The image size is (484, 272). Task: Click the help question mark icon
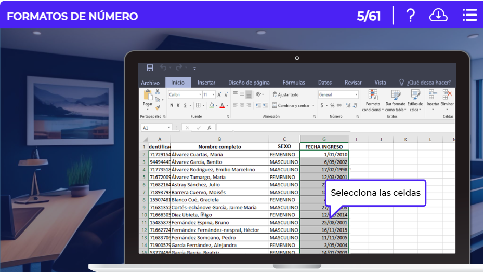(x=411, y=16)
